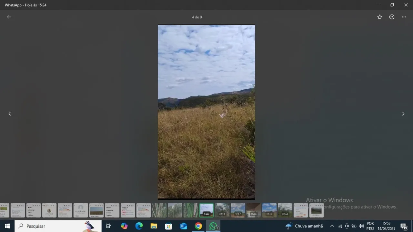Choose the video thumbnail labeled 0:24
This screenshot has width=413, height=232.
pyautogui.click(x=285, y=210)
